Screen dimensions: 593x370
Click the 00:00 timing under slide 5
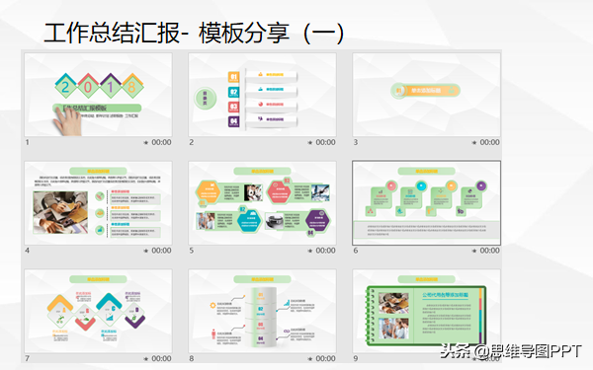(325, 251)
